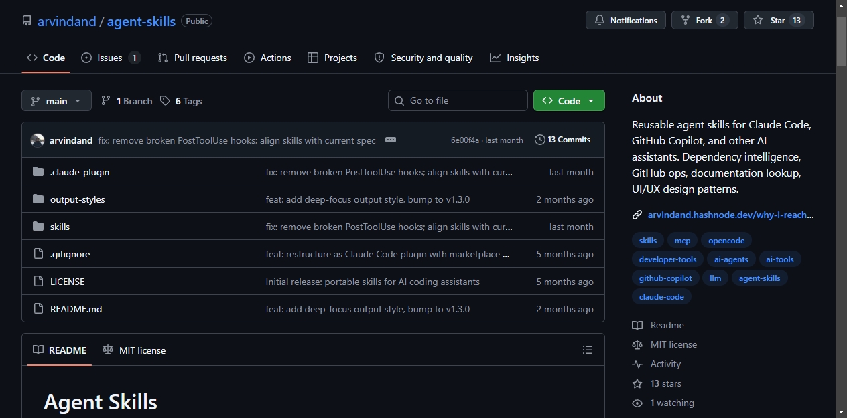This screenshot has width=847, height=418.
Task: Click the skills row folder icon
Action: click(x=38, y=227)
